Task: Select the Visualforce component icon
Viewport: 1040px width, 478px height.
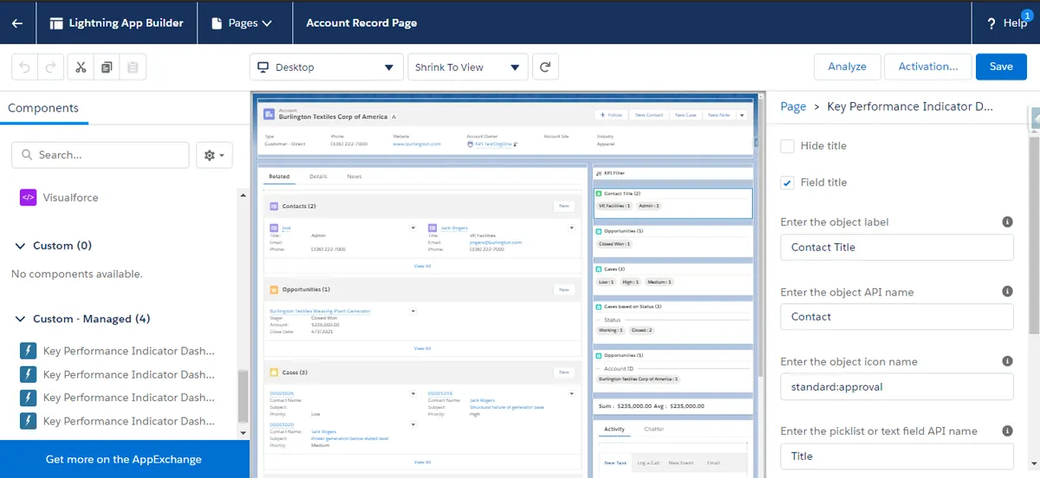Action: 28,197
